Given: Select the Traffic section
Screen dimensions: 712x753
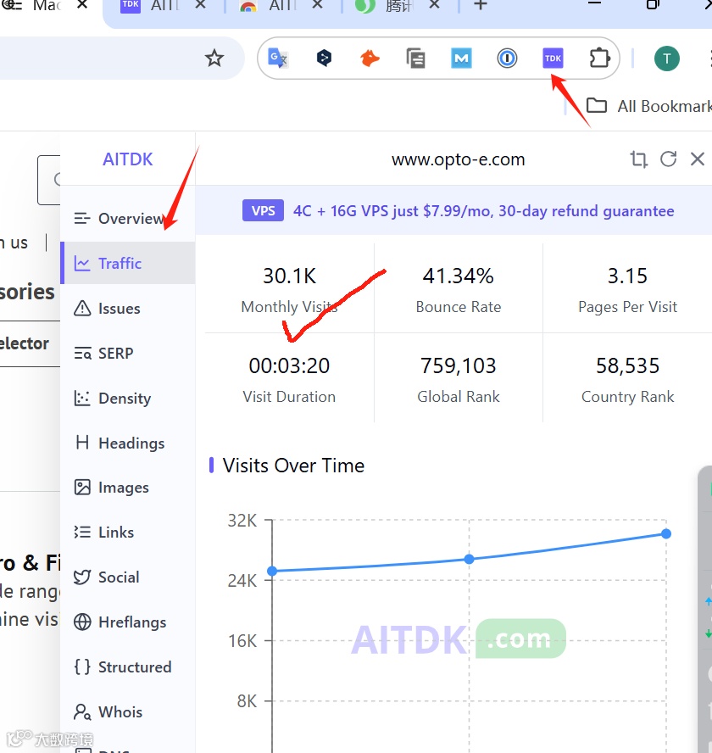Looking at the screenshot, I should (x=128, y=263).
